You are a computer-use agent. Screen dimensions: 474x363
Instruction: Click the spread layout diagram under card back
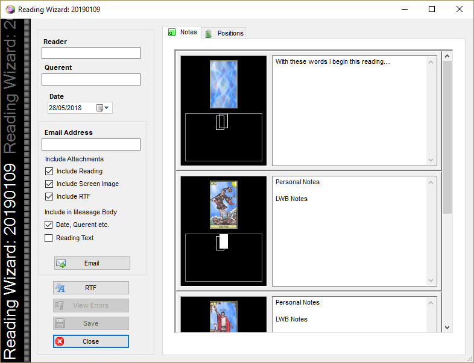pyautogui.click(x=224, y=137)
